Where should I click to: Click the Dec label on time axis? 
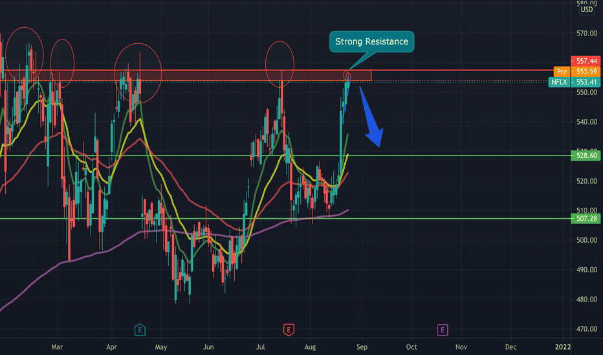click(x=510, y=347)
